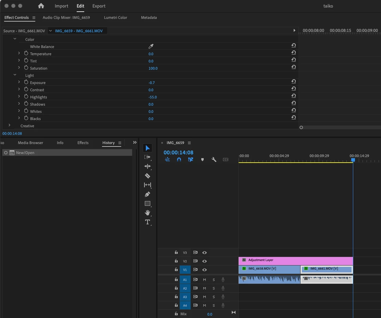Select the Pen tool
381x318 pixels.
(147, 194)
